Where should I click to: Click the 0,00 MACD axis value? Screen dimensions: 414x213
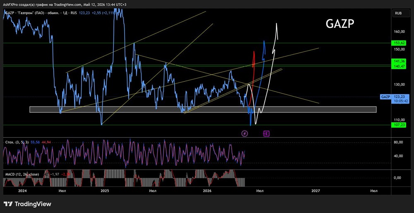click(397, 178)
